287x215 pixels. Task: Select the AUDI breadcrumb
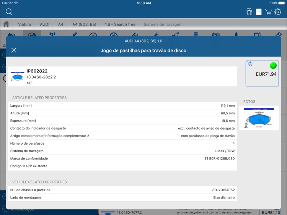click(x=44, y=24)
